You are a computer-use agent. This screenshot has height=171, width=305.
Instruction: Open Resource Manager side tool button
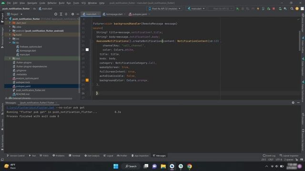coord(2,38)
